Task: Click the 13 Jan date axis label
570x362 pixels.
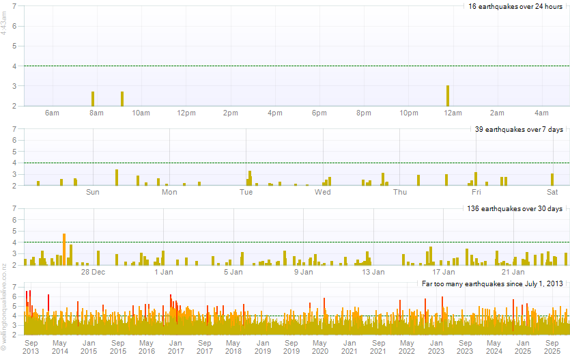Action: click(x=373, y=272)
